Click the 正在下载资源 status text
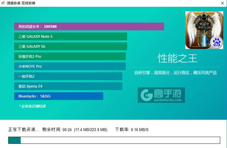227x148 pixels. (23, 130)
